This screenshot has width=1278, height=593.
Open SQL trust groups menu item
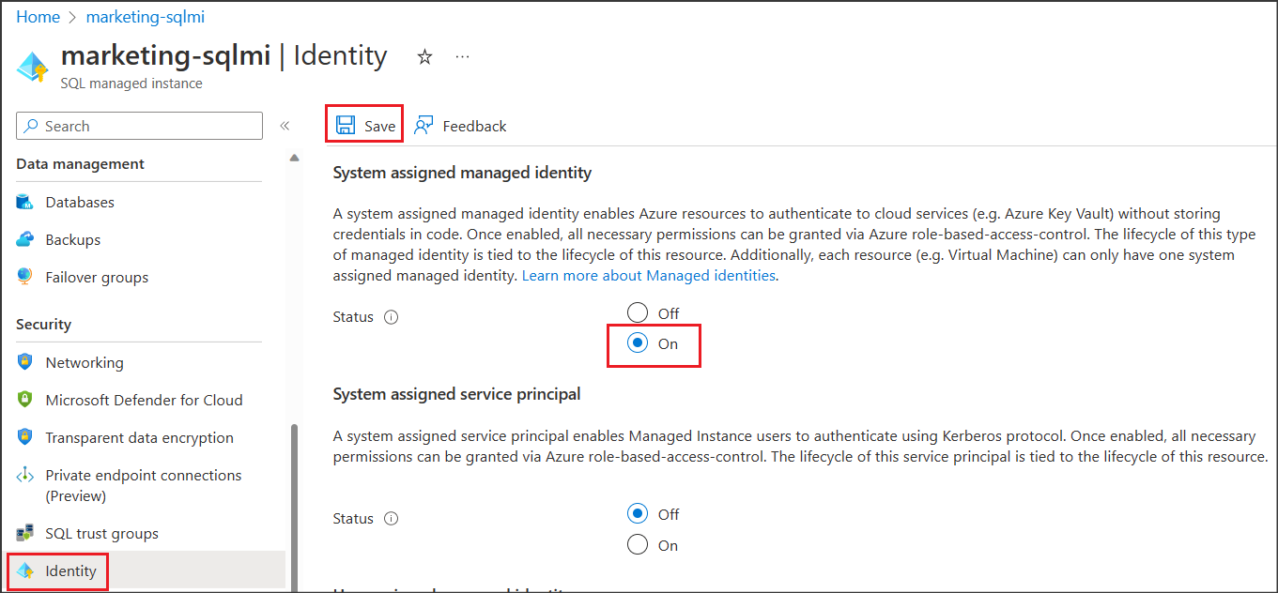(101, 534)
